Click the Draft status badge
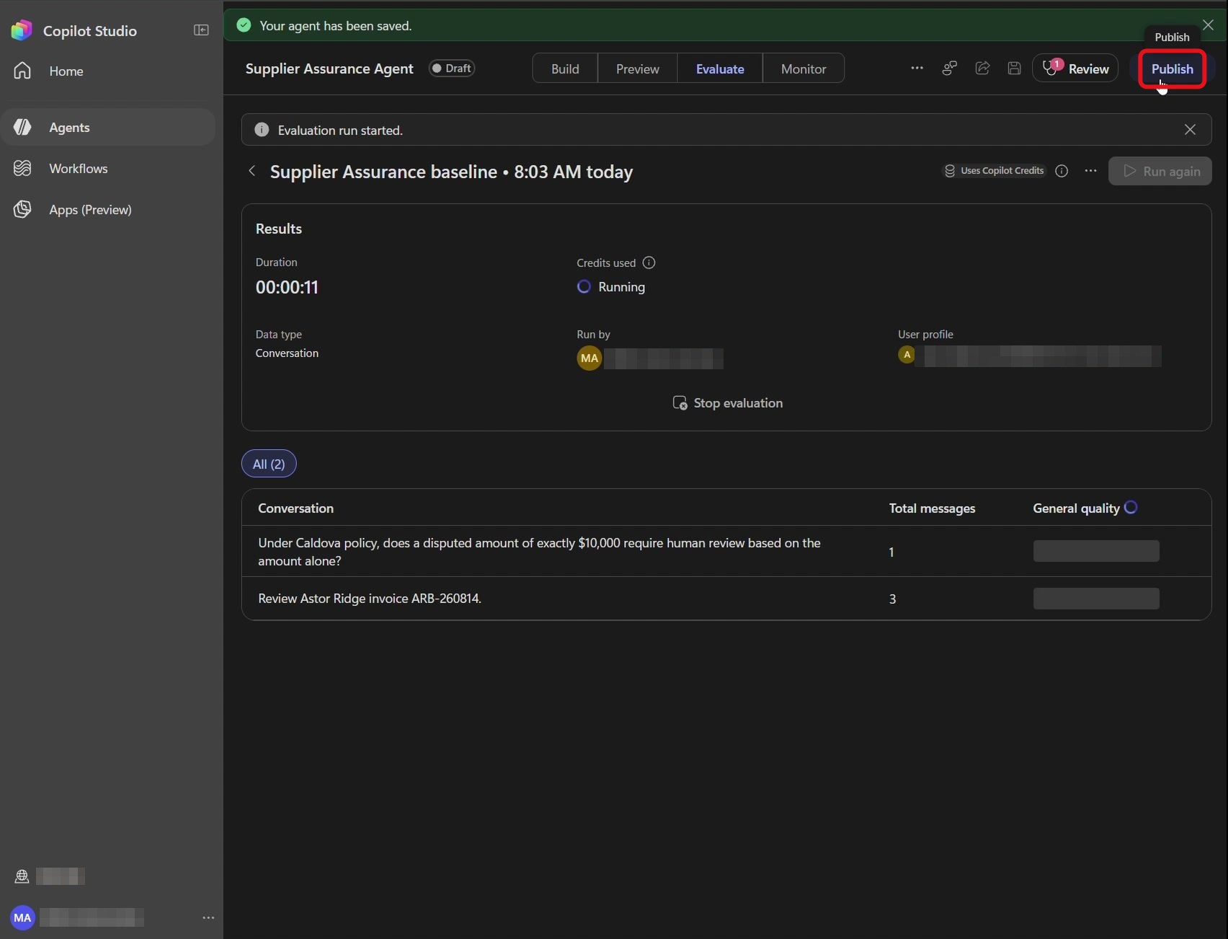Screen dimensions: 1228x939 452,69
